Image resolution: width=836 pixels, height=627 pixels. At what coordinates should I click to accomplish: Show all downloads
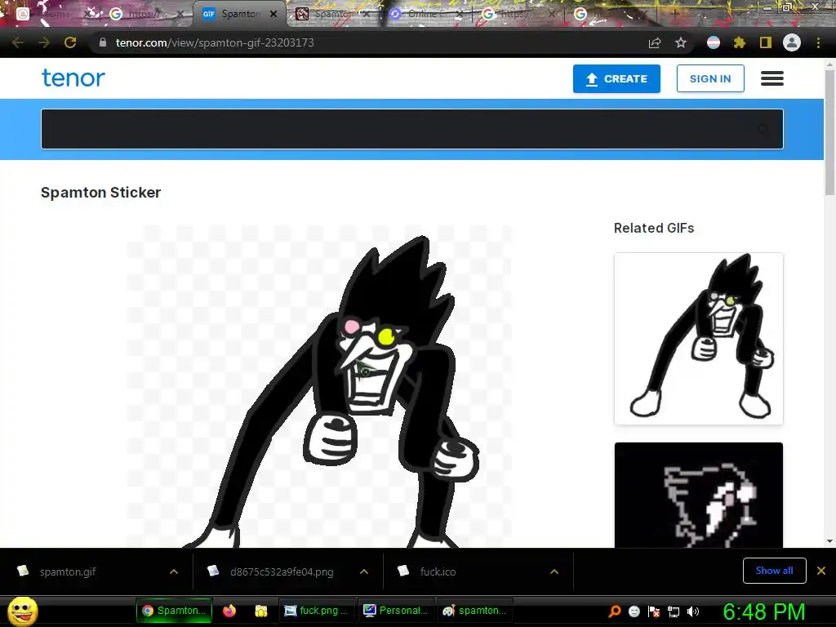tap(774, 571)
